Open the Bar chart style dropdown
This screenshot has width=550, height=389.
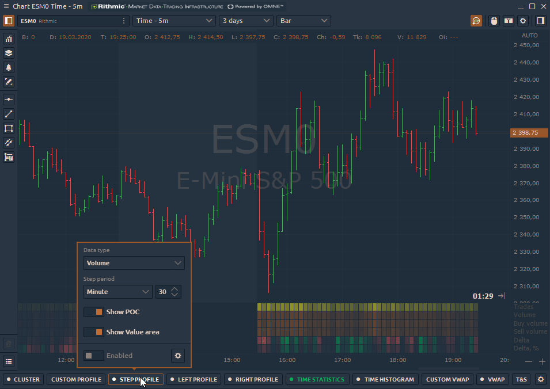click(304, 21)
